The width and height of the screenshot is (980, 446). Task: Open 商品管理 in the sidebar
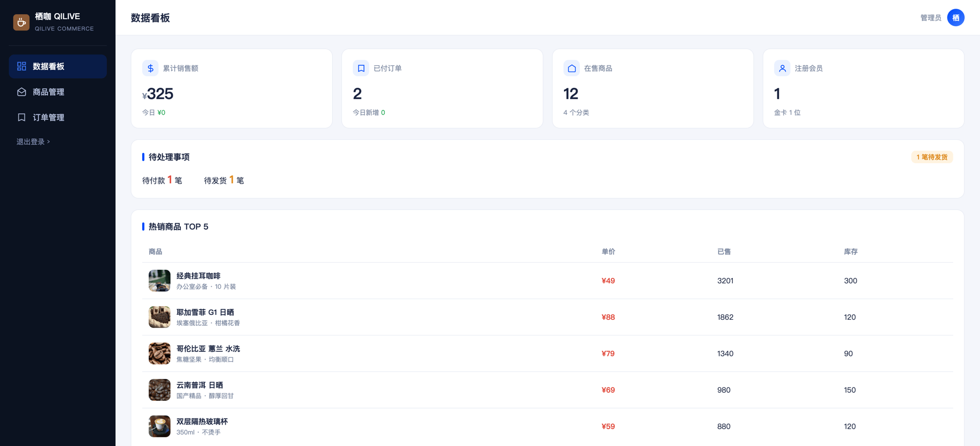[x=58, y=92]
